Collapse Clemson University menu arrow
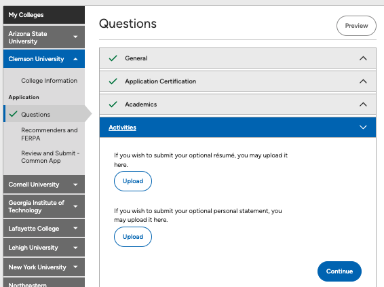 (75, 59)
